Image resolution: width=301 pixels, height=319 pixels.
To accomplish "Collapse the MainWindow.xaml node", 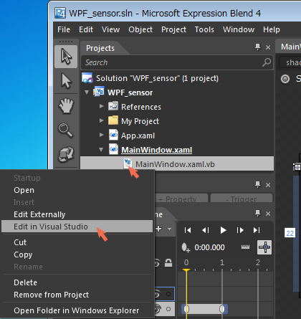I will (101, 150).
